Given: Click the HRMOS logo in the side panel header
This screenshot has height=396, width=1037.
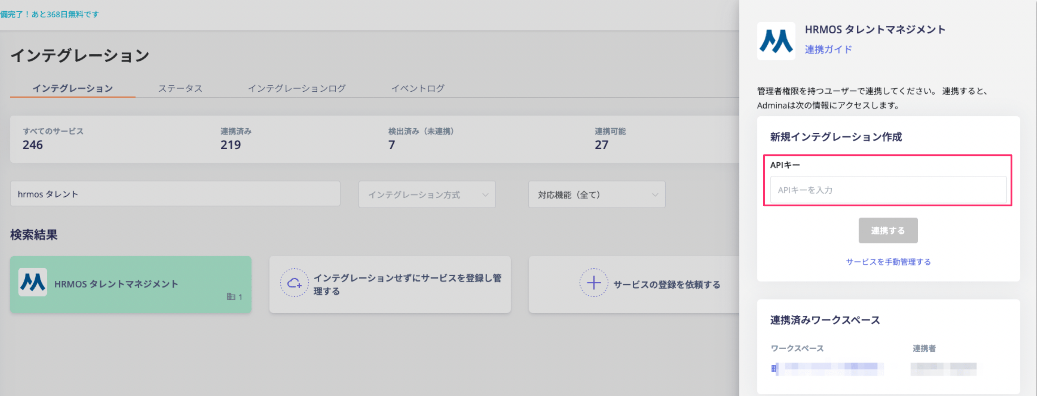Looking at the screenshot, I should [776, 41].
